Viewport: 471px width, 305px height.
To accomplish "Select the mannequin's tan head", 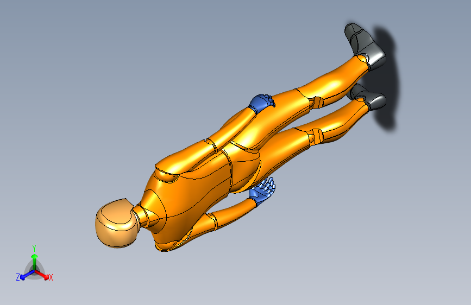I will click(116, 224).
